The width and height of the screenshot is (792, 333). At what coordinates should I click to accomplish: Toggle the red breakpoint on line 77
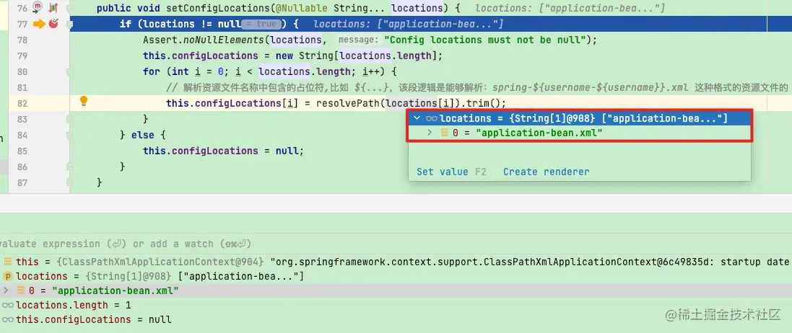(53, 23)
